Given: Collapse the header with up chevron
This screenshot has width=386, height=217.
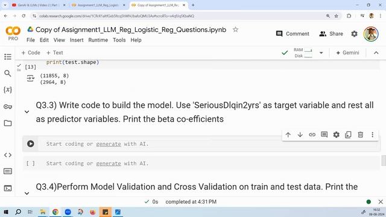Looking at the screenshot, I should tap(376, 52).
